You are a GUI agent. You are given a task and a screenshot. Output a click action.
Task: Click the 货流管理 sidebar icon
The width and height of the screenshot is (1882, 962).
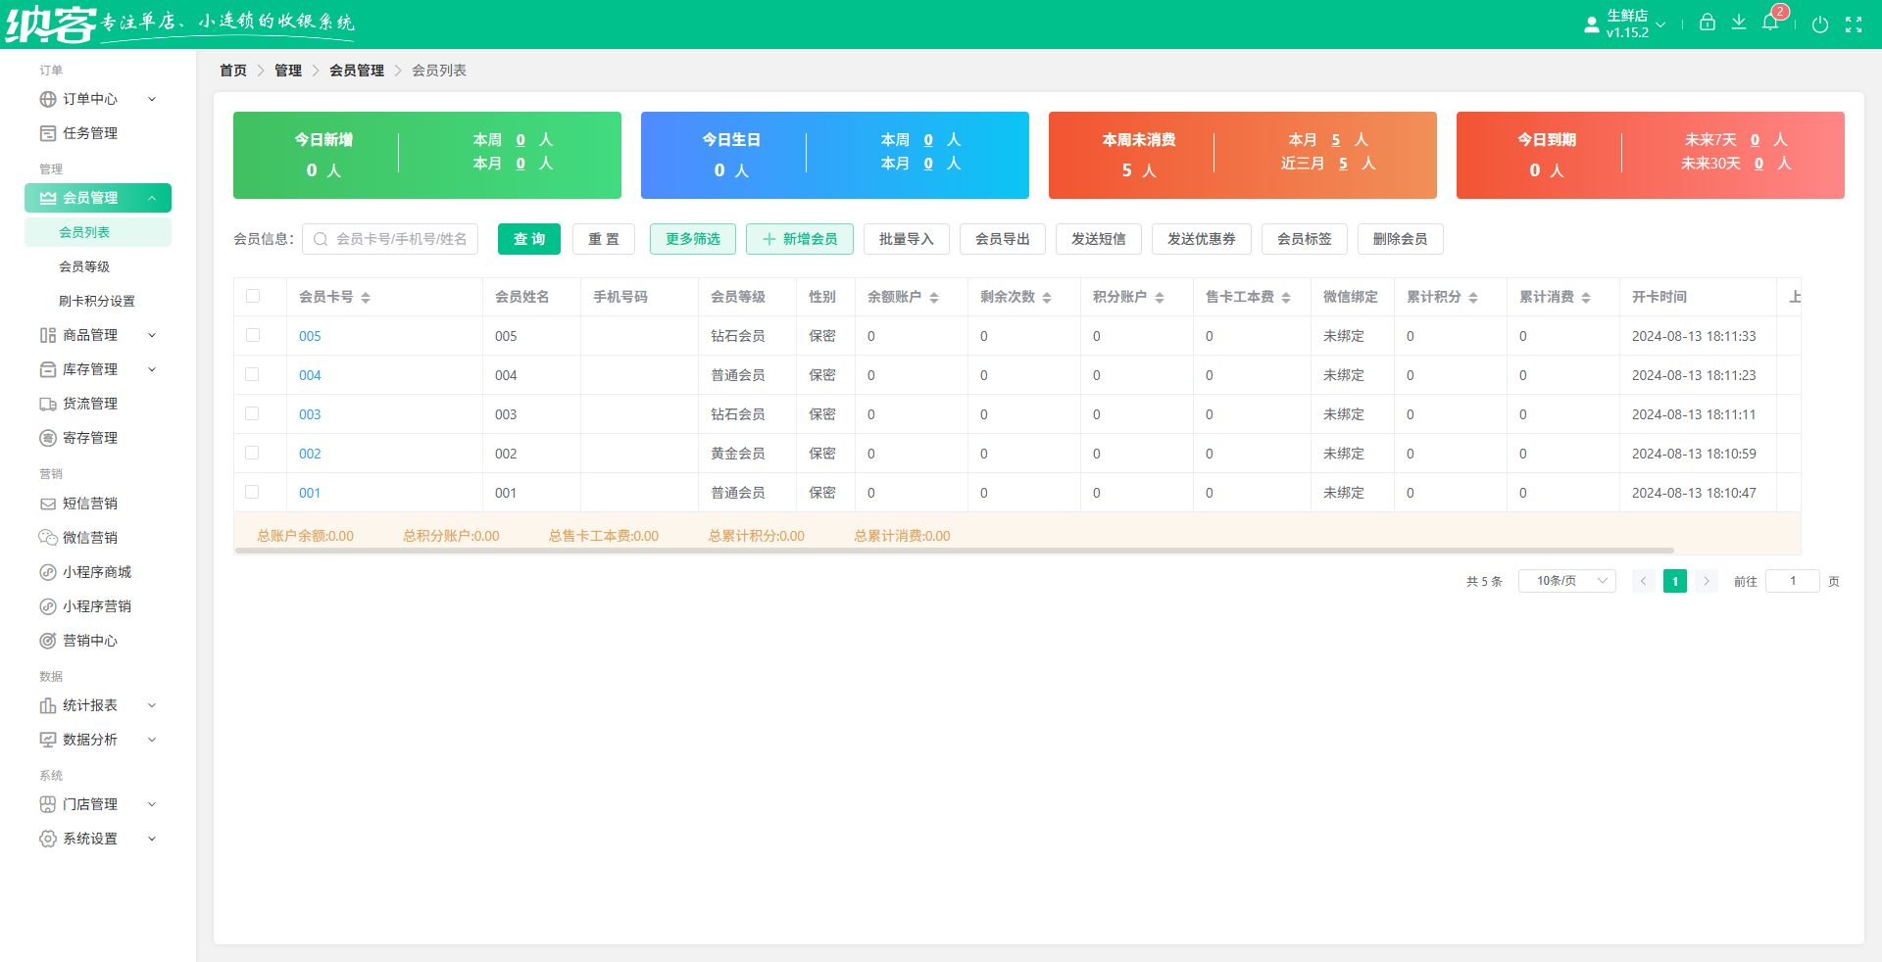coord(48,403)
